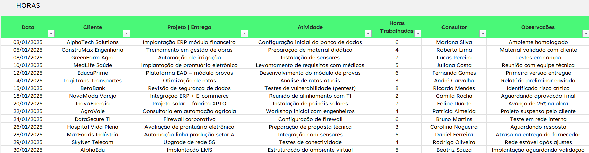589x153 pixels.
Task: Click the Firewall corporativo project cell
Action: tap(189, 119)
